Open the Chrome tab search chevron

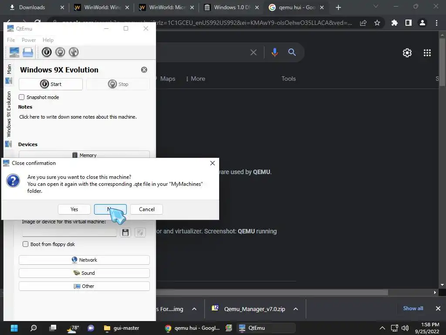click(x=376, y=6)
